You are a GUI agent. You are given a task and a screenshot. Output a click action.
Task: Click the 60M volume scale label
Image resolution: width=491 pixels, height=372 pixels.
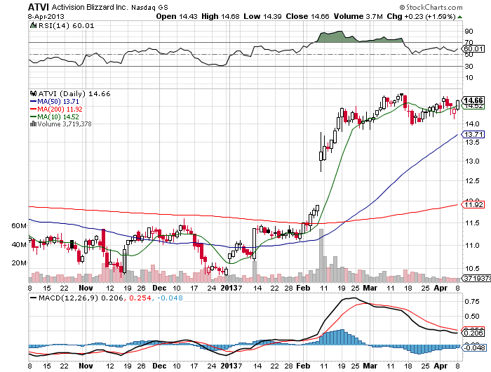point(19,225)
